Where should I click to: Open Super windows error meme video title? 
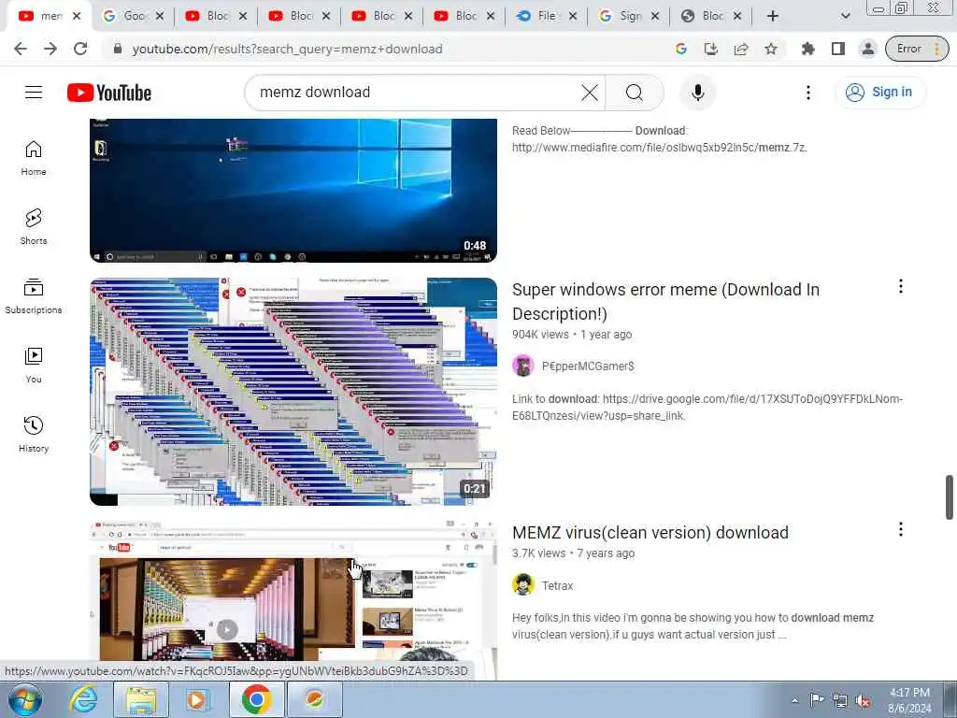(x=665, y=302)
